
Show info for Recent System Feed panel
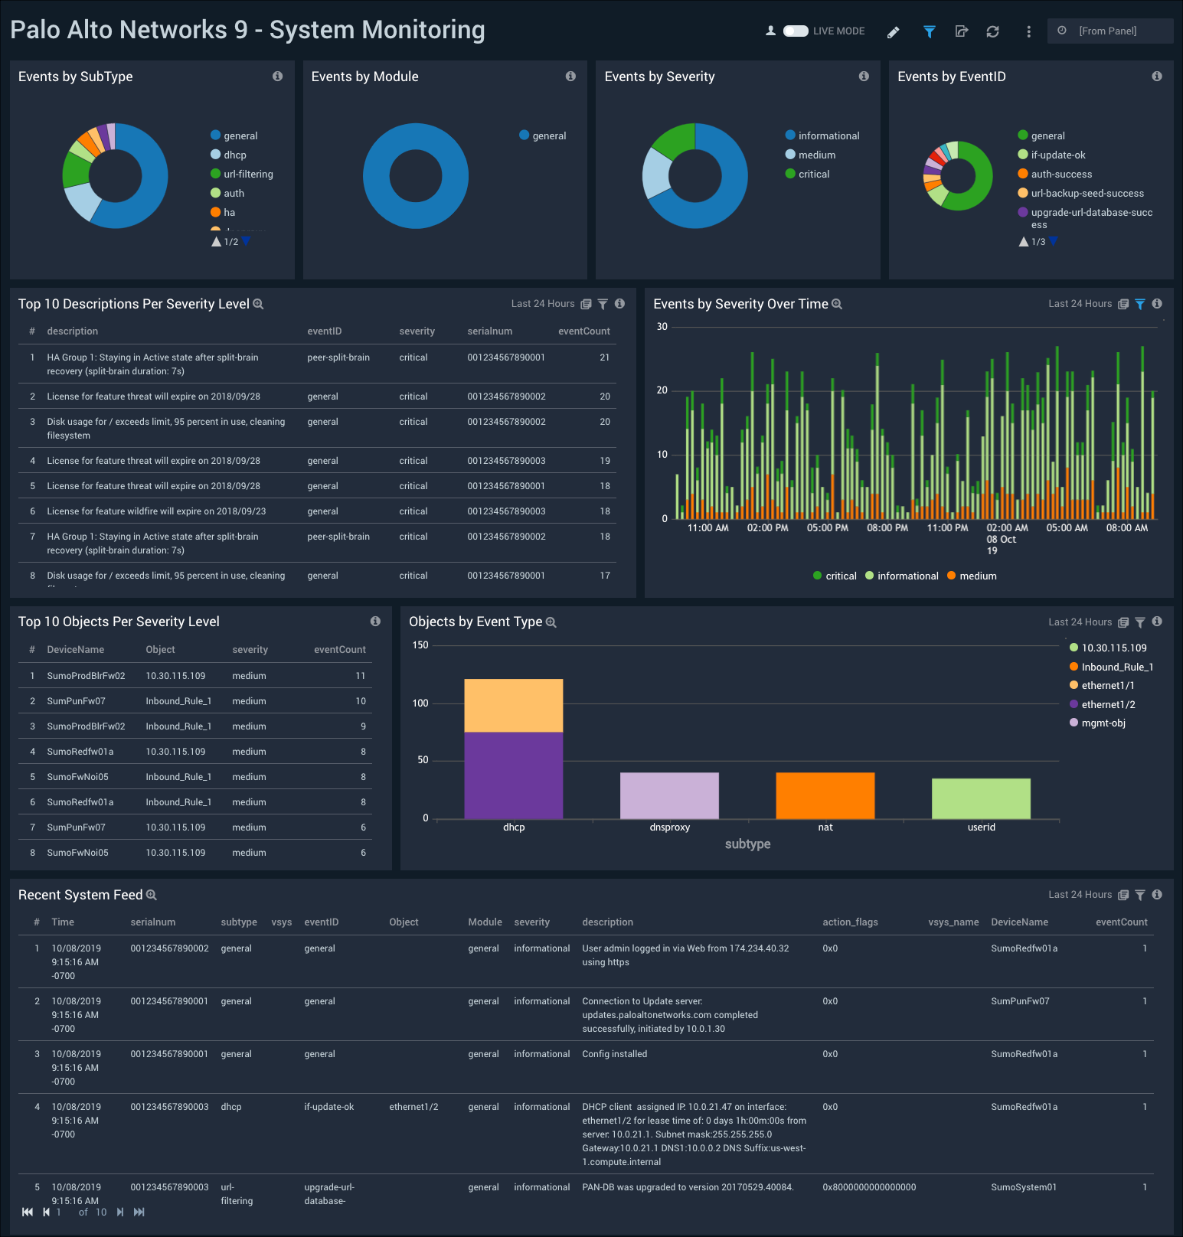point(1157,894)
